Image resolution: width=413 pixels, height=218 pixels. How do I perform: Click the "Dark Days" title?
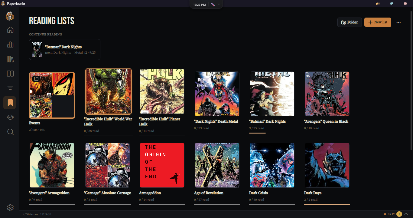(x=313, y=193)
